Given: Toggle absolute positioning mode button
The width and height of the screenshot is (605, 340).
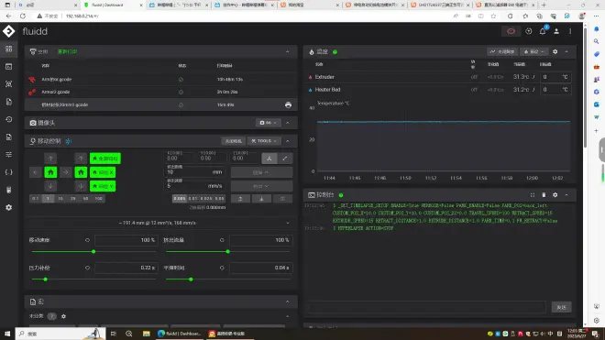Looking at the screenshot, I should click(269, 159).
